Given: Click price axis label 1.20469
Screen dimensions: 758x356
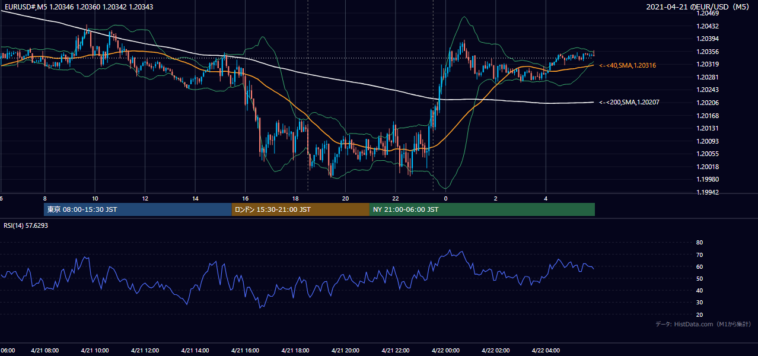Looking at the screenshot, I should pos(707,13).
